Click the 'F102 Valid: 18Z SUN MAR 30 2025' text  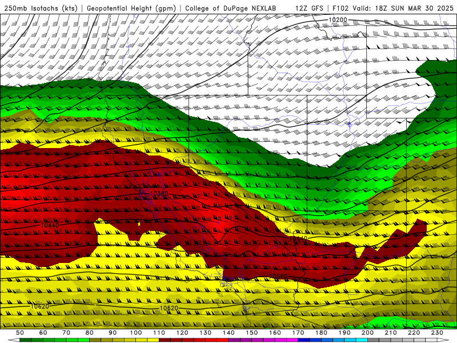[x=393, y=9]
